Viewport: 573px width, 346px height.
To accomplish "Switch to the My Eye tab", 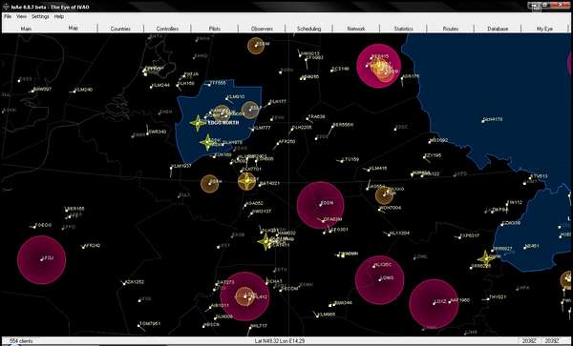I will tap(544, 29).
